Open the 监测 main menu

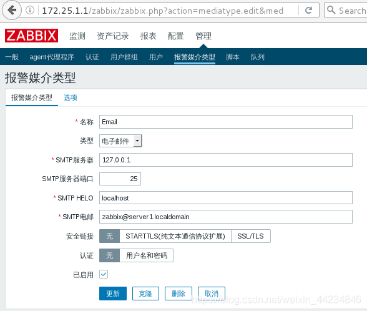(77, 36)
